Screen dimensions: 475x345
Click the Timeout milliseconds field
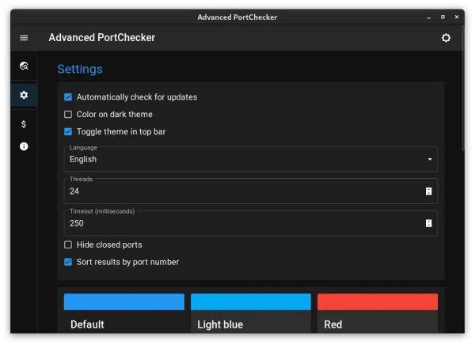[x=237, y=224]
